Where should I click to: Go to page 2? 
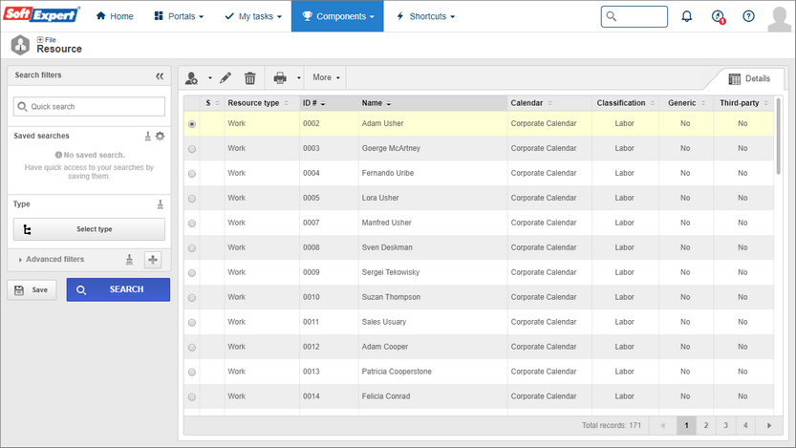(705, 426)
